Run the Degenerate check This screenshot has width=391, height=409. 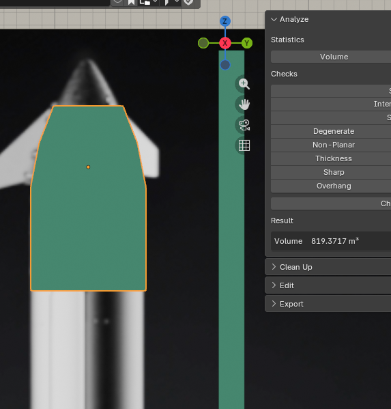pos(331,131)
